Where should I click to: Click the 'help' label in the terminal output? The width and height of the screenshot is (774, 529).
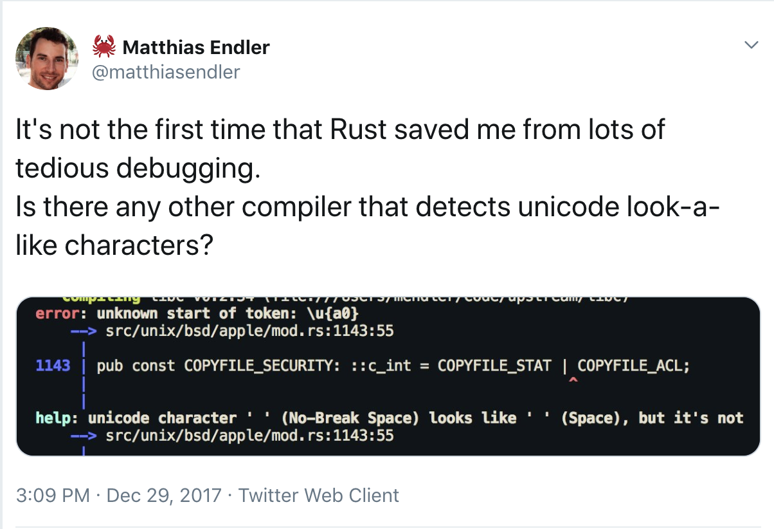53,418
